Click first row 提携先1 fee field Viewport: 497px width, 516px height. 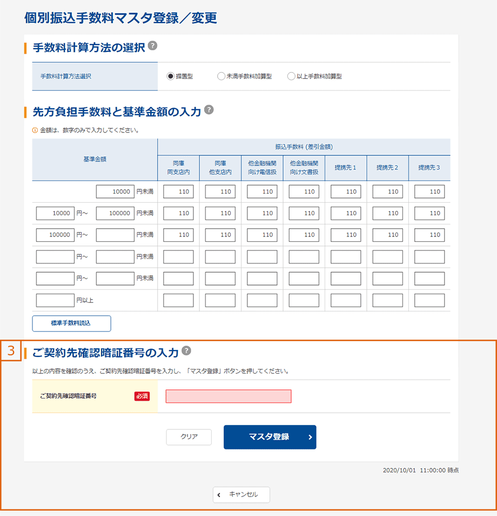coord(346,191)
